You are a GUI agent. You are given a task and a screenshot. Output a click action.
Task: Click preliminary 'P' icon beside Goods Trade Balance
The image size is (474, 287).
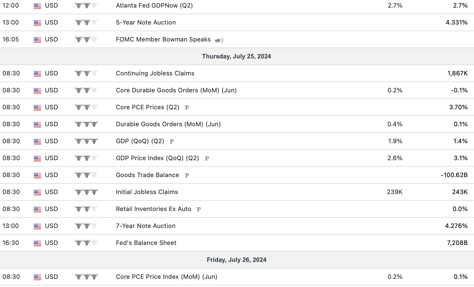(x=187, y=175)
